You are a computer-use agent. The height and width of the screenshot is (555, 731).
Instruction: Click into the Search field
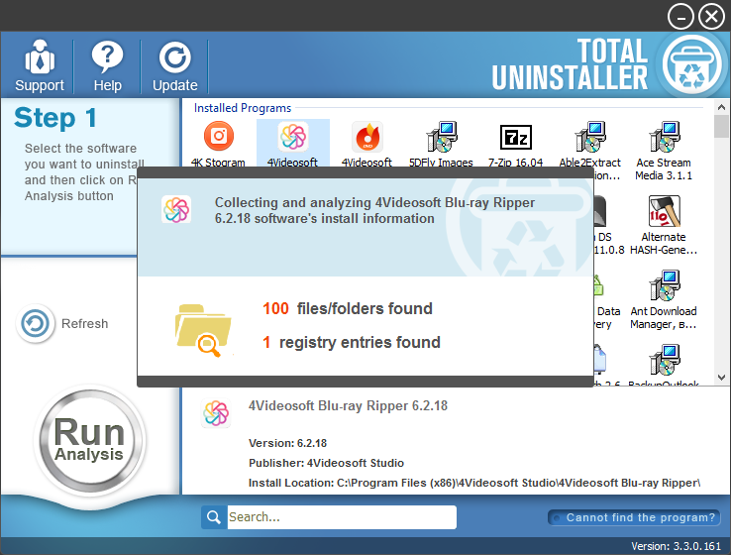(342, 517)
